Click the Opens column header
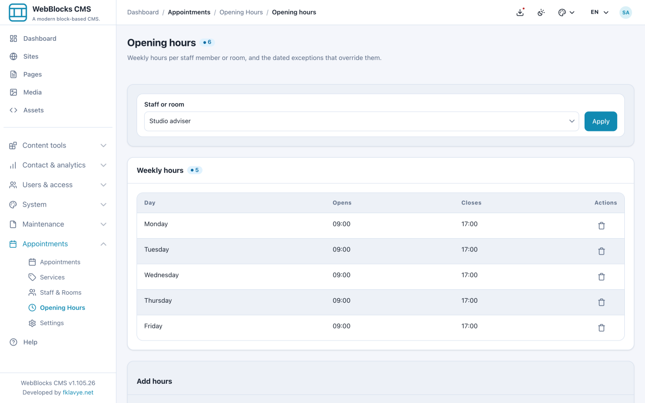Image resolution: width=645 pixels, height=403 pixels. coord(342,203)
